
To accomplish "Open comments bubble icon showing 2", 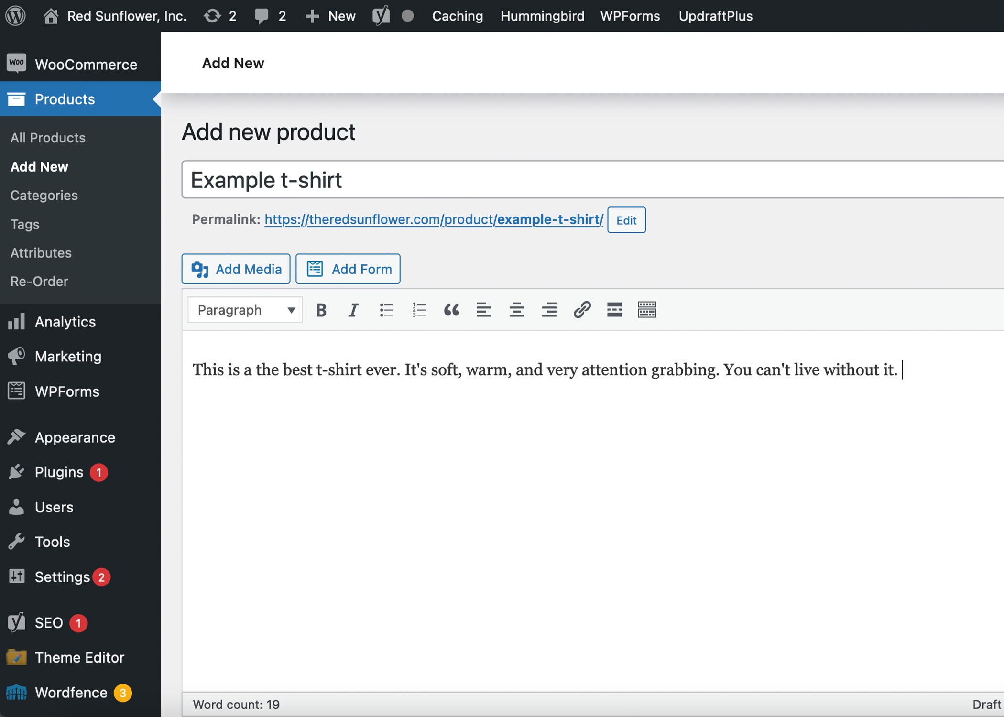I will click(262, 16).
